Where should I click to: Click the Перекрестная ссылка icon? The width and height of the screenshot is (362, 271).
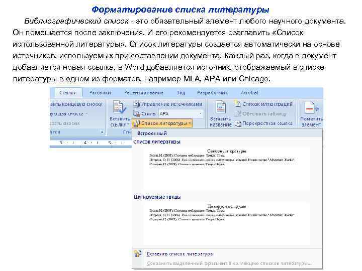point(238,123)
